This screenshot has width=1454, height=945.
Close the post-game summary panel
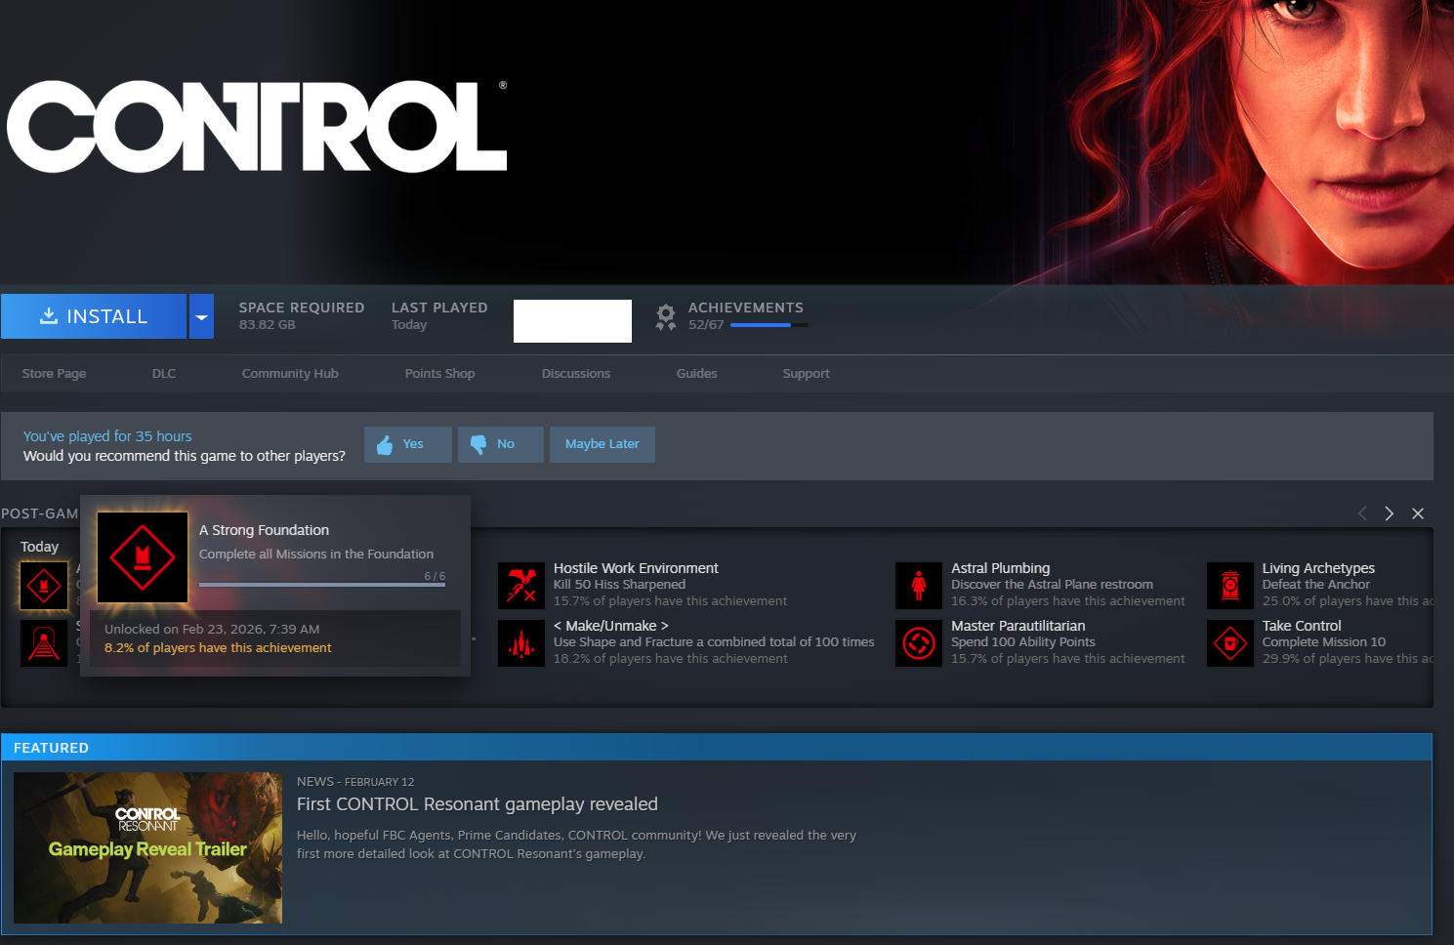click(1418, 514)
